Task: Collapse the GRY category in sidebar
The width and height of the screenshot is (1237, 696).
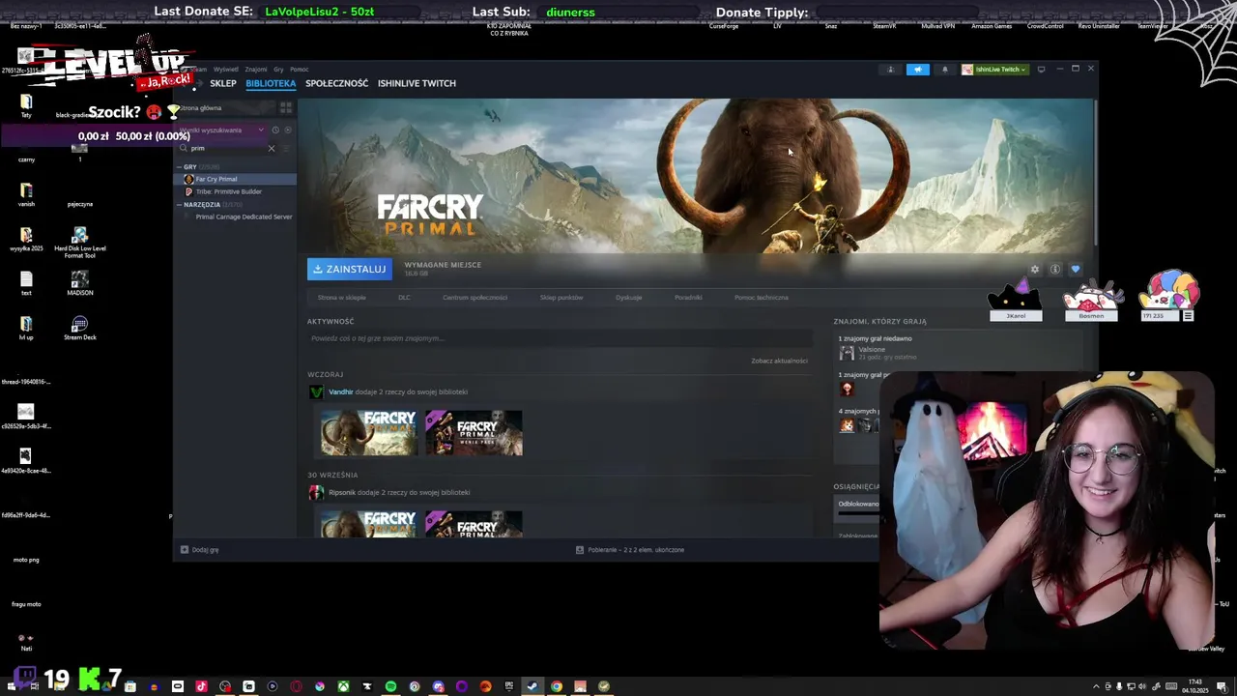Action: coord(179,166)
